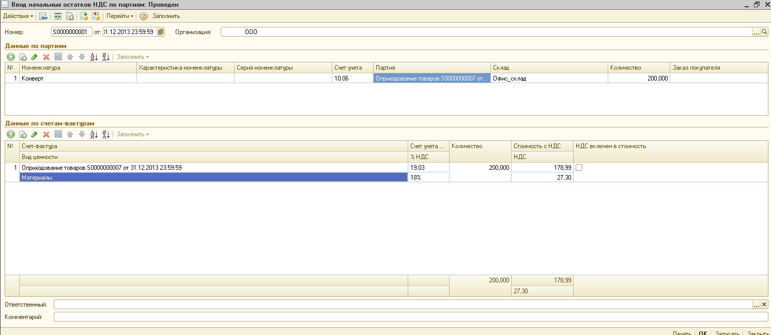Confirm the document with OK button
The width and height of the screenshot is (771, 335).
[703, 333]
